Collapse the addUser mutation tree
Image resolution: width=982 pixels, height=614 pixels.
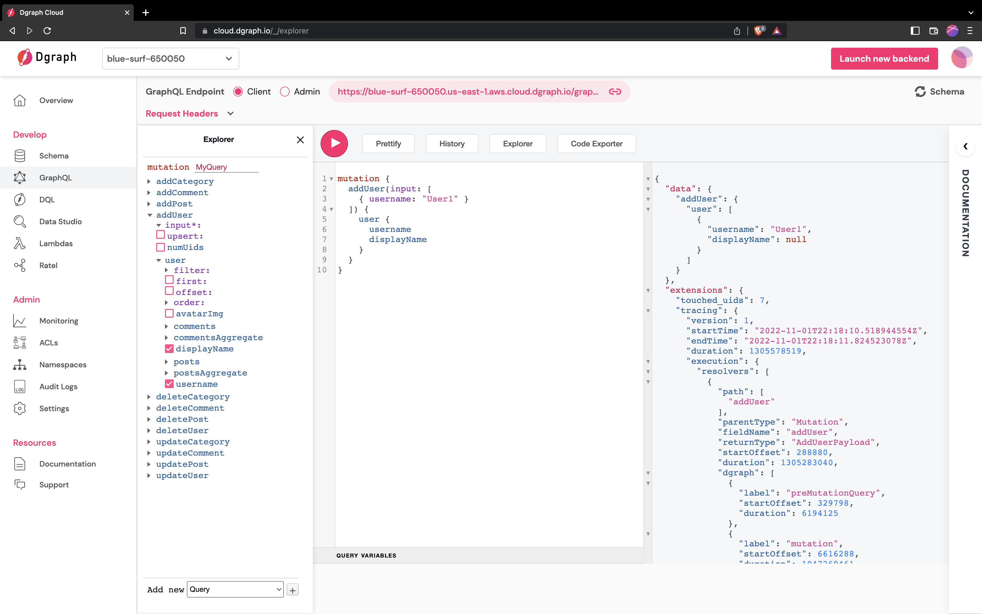pyautogui.click(x=150, y=215)
